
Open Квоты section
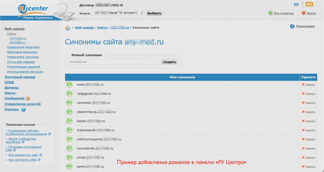click(10, 93)
